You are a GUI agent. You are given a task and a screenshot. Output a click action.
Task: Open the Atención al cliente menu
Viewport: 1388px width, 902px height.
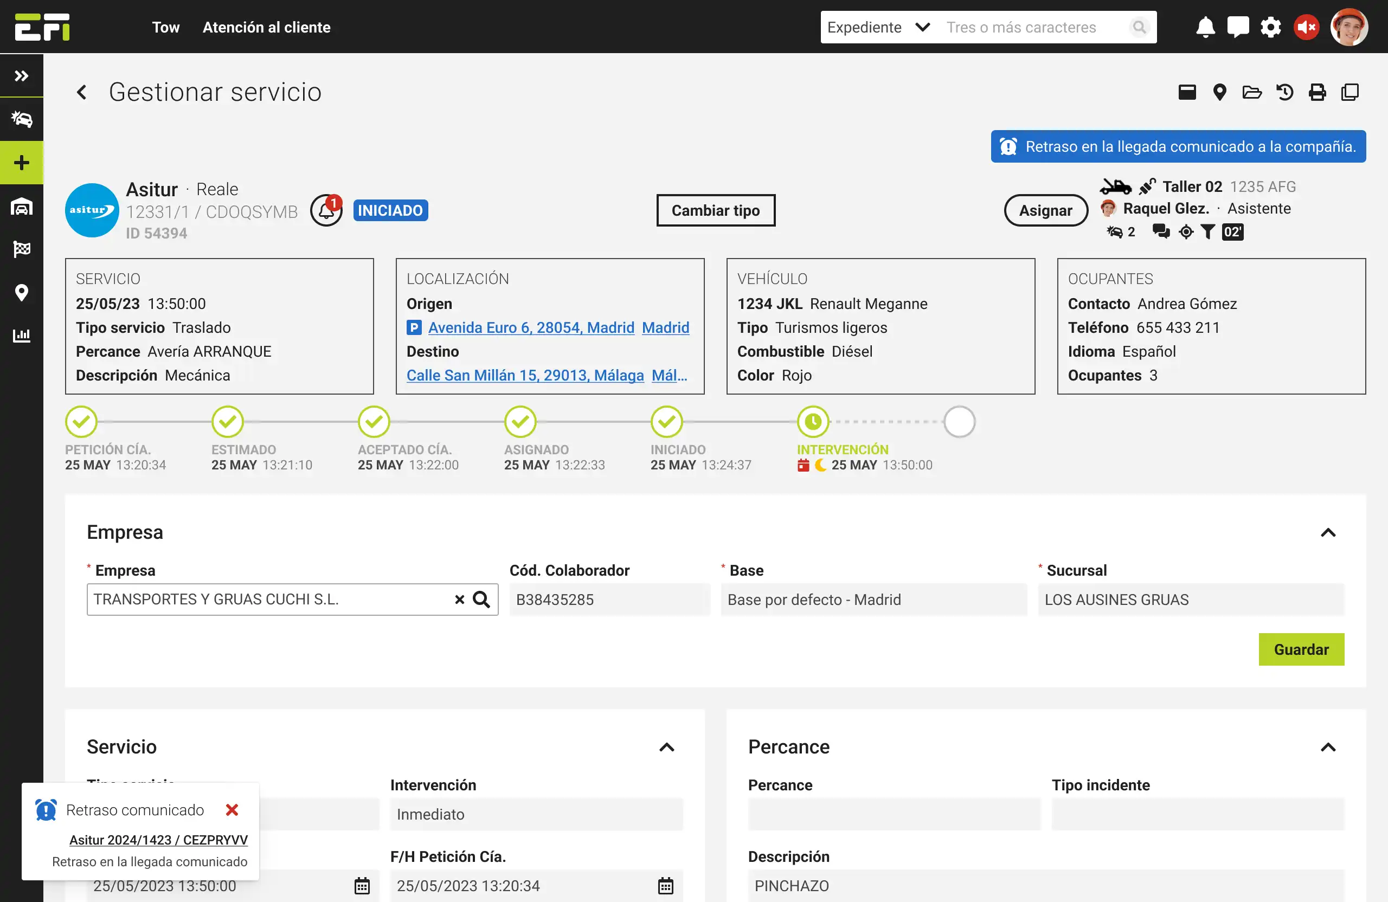[x=267, y=28]
